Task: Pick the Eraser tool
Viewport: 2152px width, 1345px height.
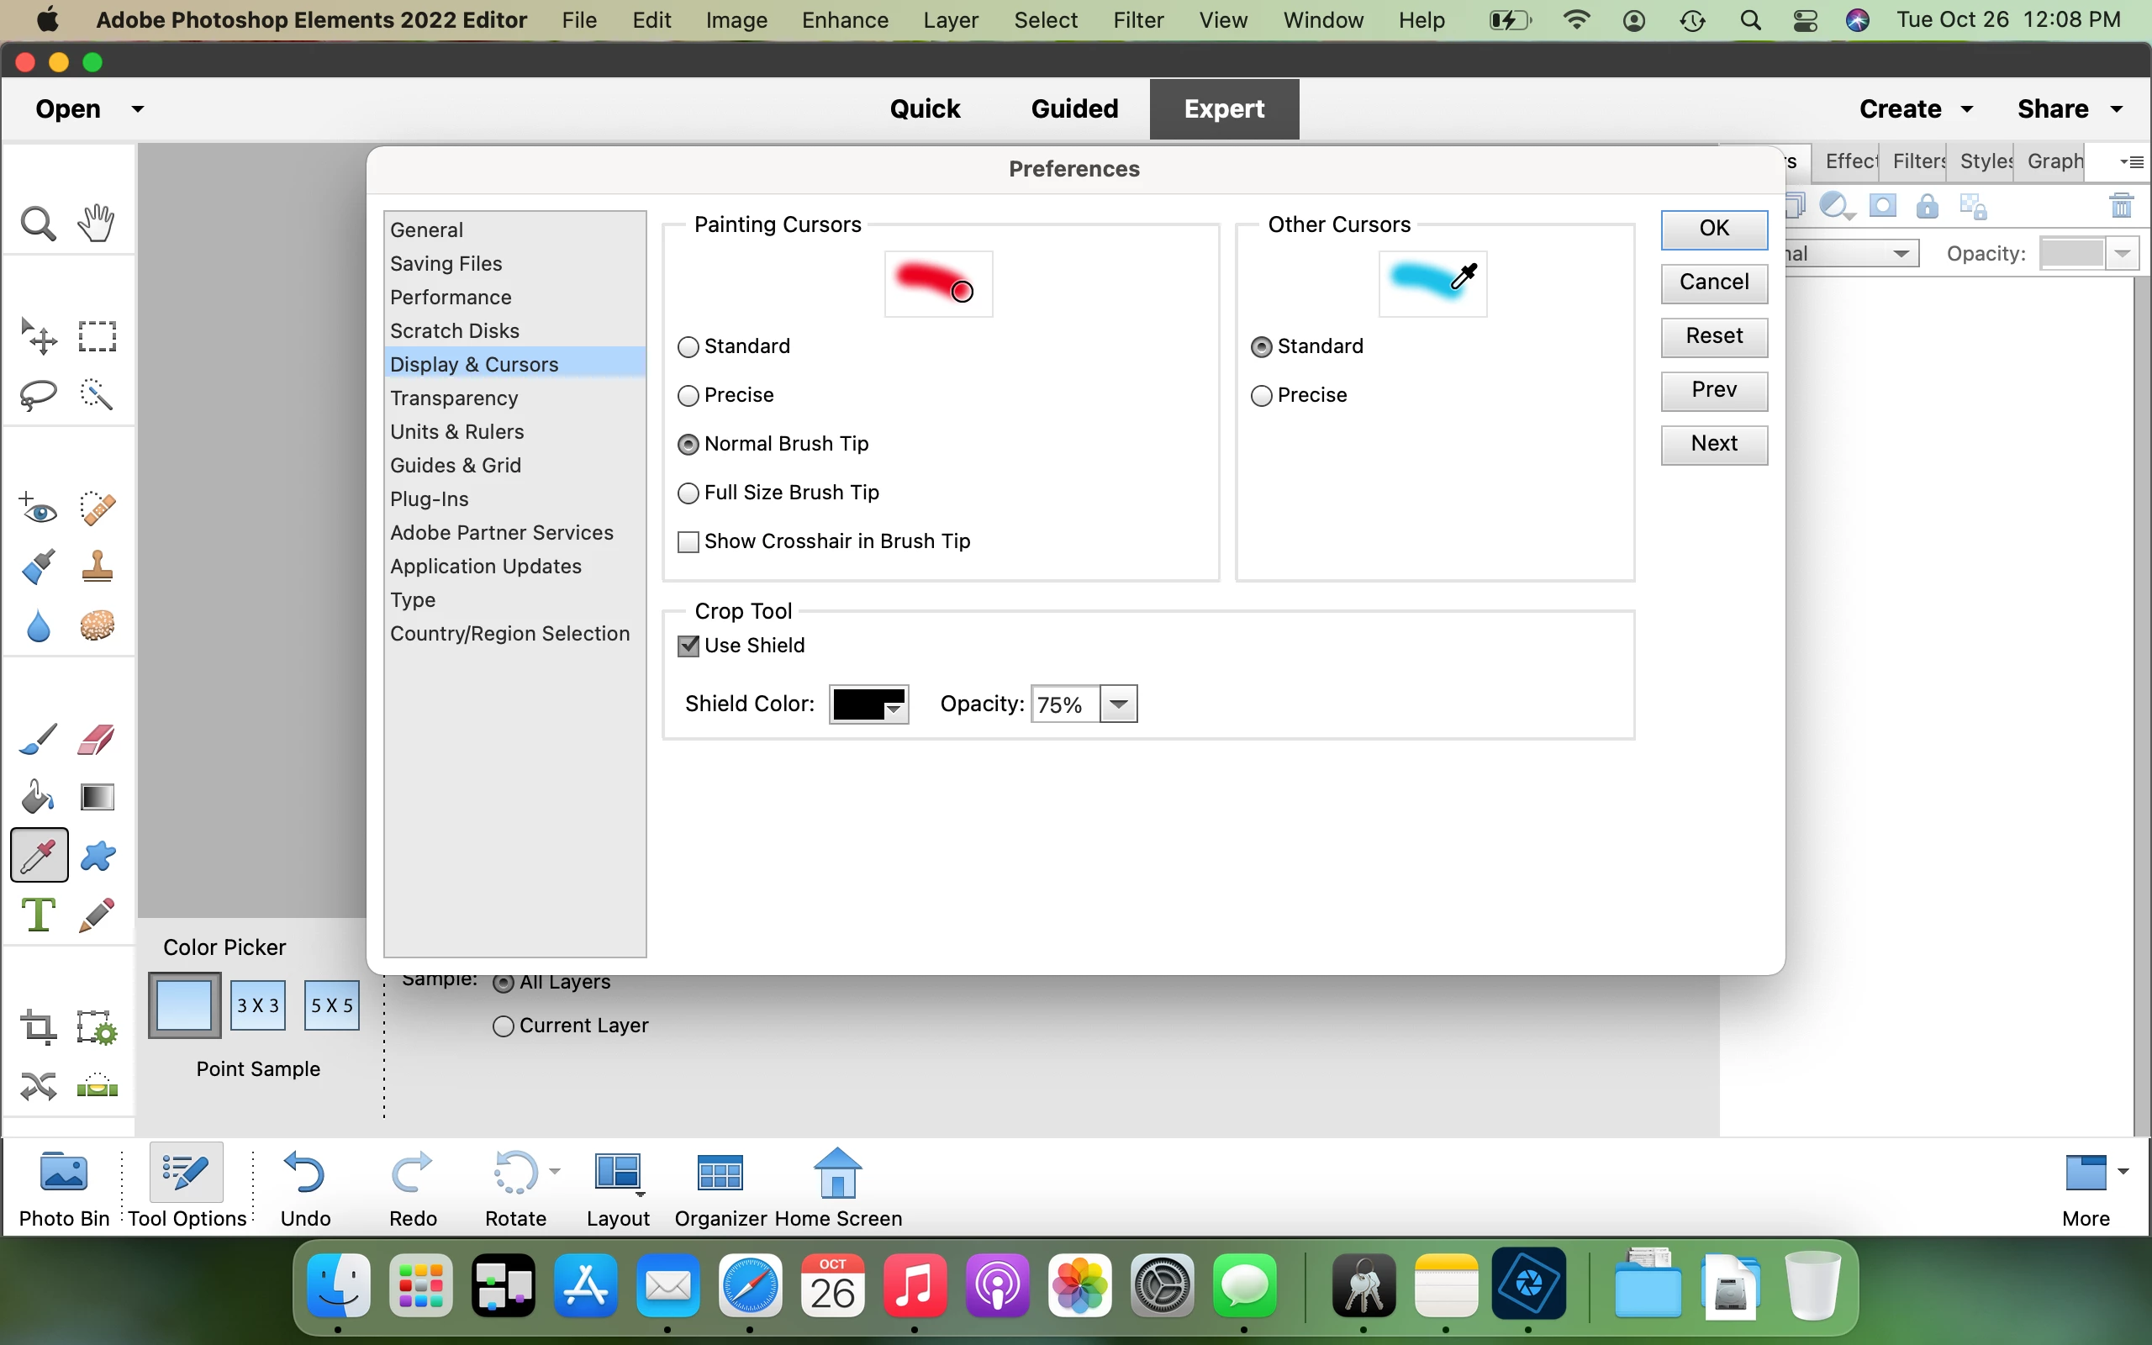Action: 96,739
